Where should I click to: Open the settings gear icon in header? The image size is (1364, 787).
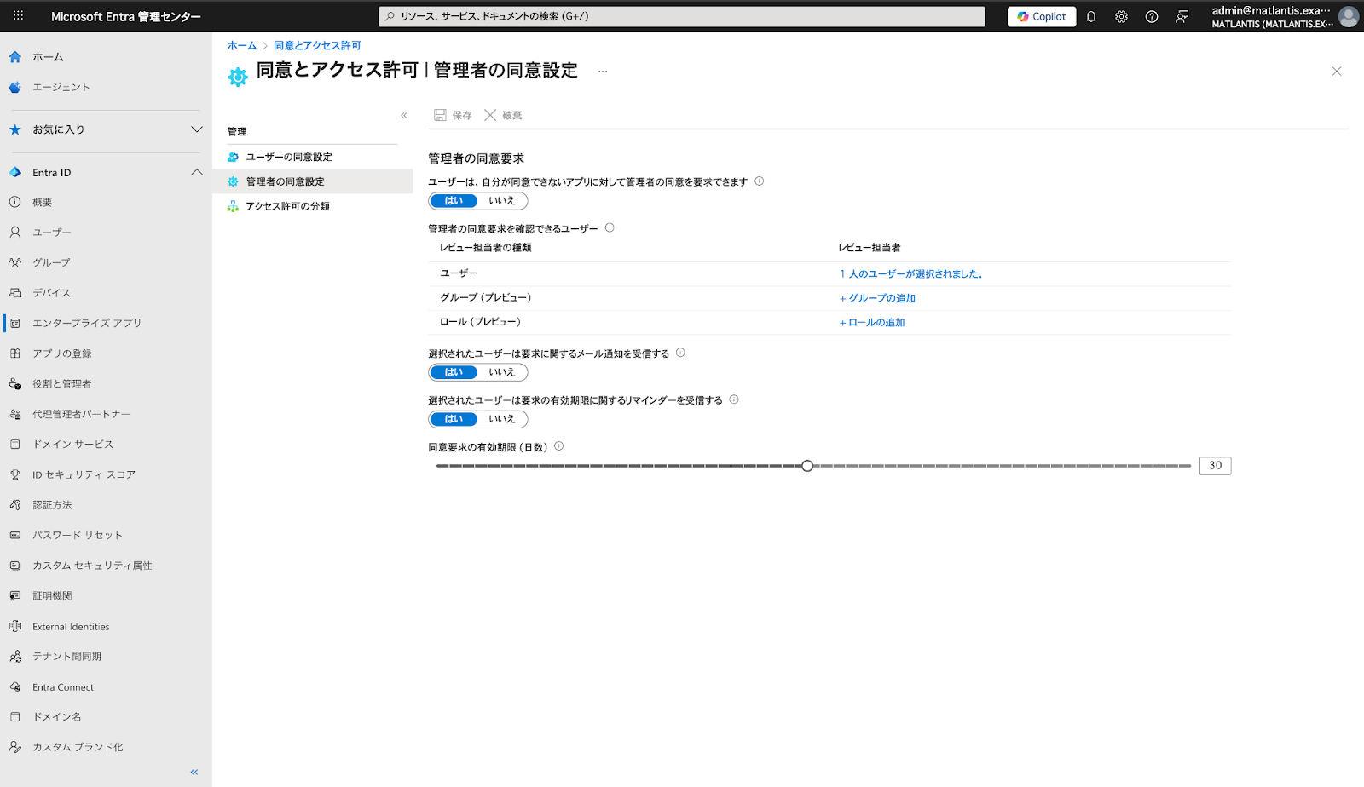click(1121, 17)
